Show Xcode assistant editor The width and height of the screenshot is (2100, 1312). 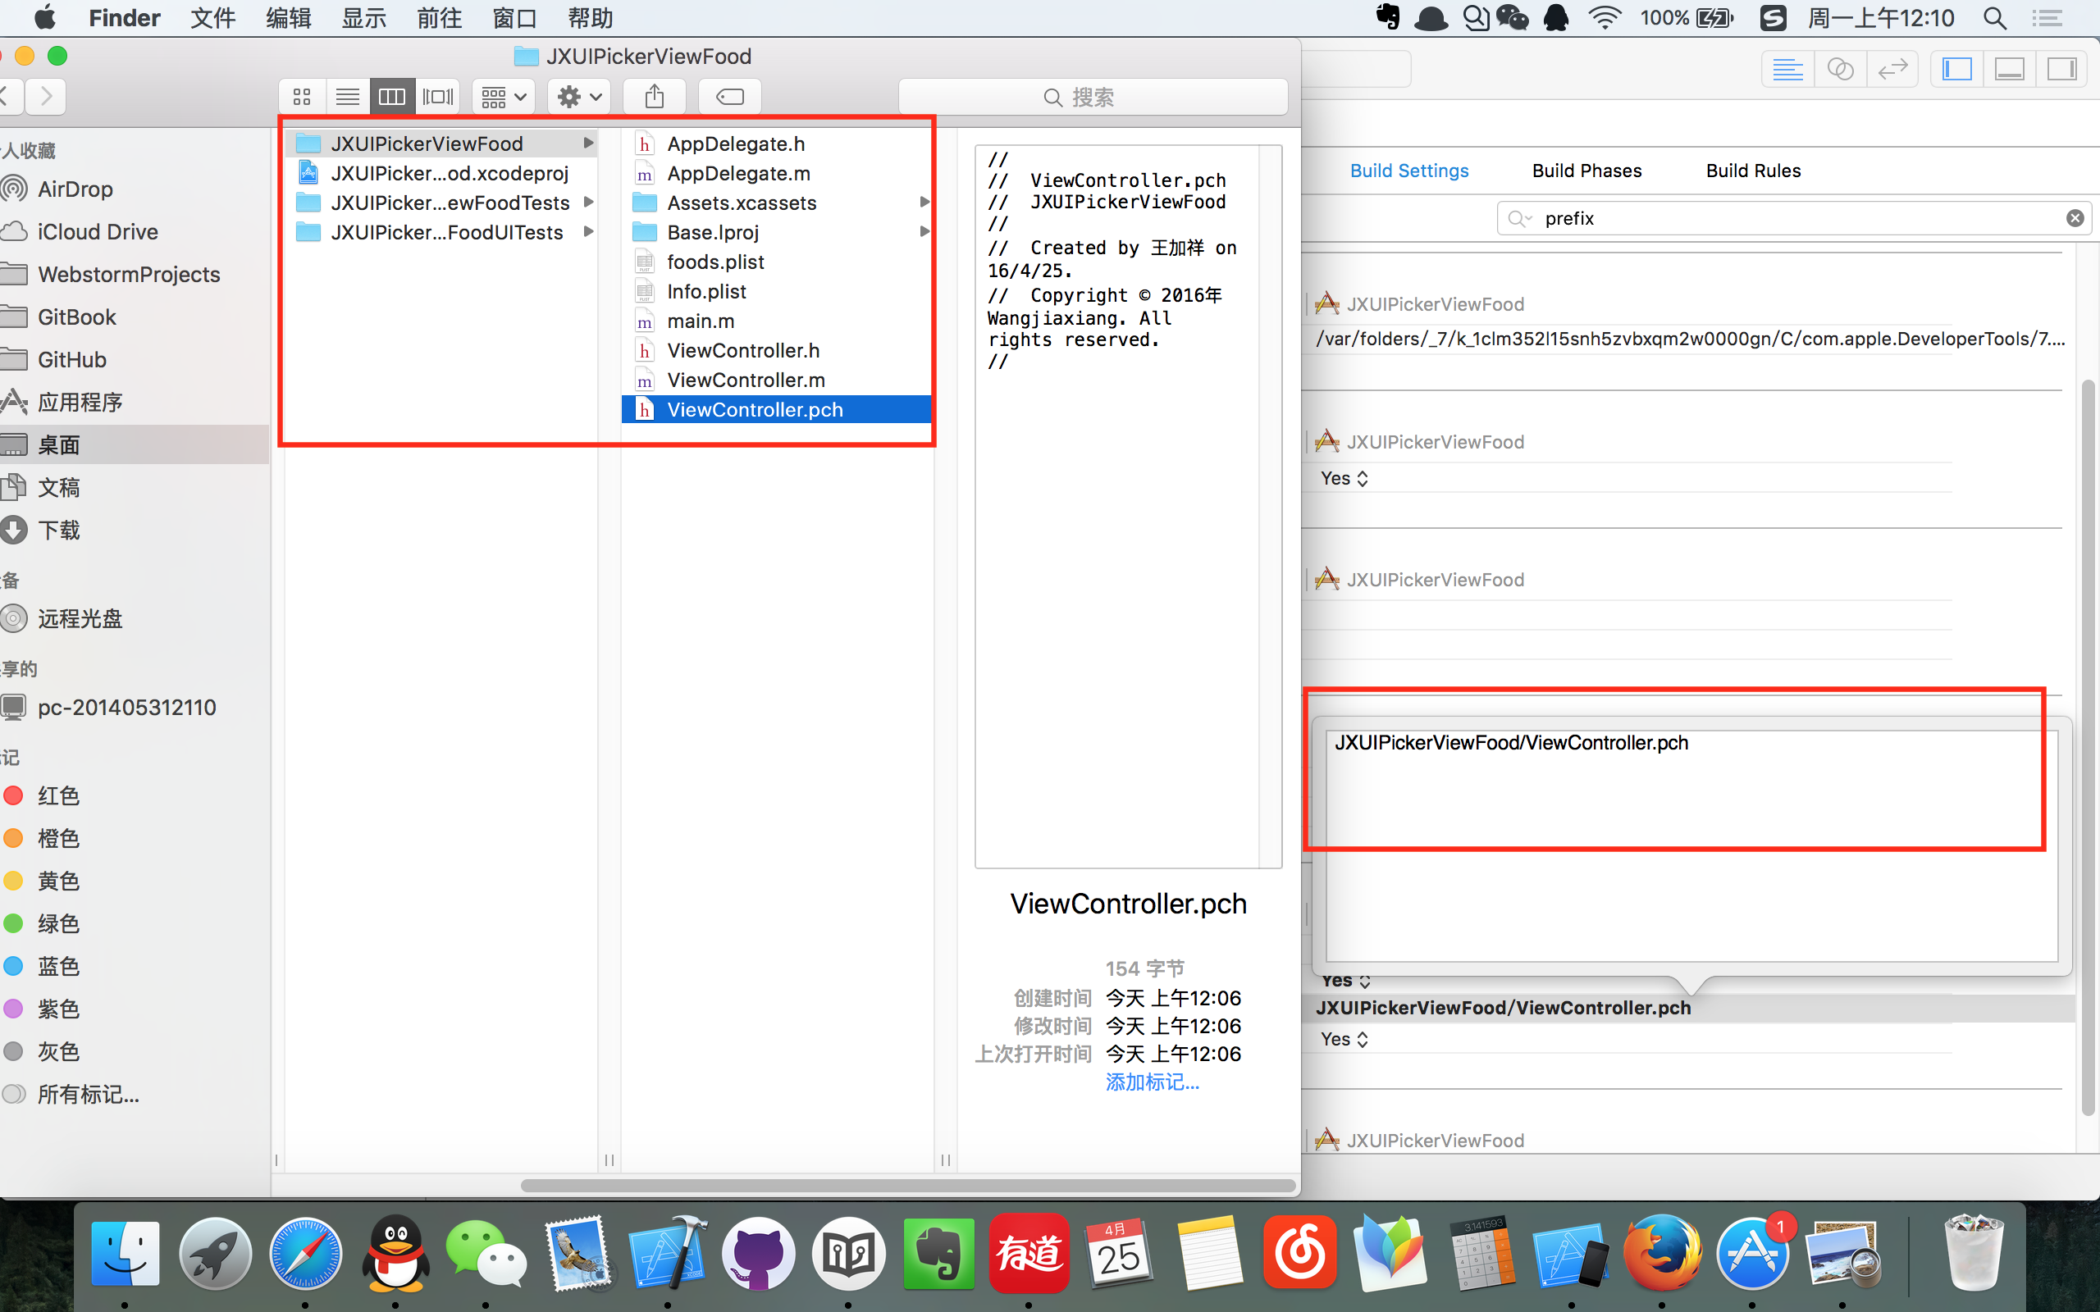1840,70
